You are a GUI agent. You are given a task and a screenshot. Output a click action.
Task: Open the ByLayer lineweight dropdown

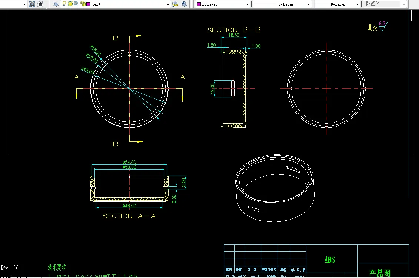coord(357,4)
